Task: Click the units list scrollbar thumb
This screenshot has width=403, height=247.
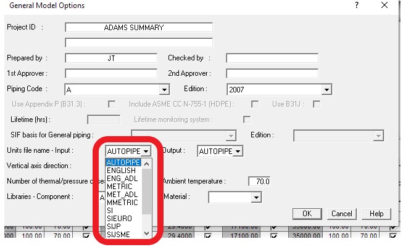Action: click(146, 191)
